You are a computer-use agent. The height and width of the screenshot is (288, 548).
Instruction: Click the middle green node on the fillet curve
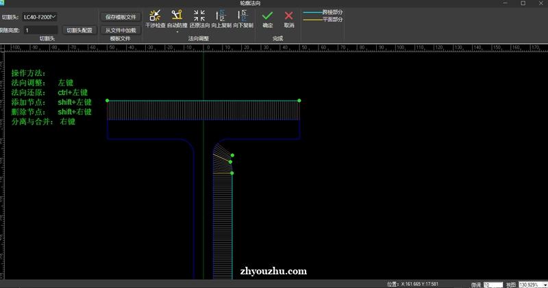click(x=230, y=162)
